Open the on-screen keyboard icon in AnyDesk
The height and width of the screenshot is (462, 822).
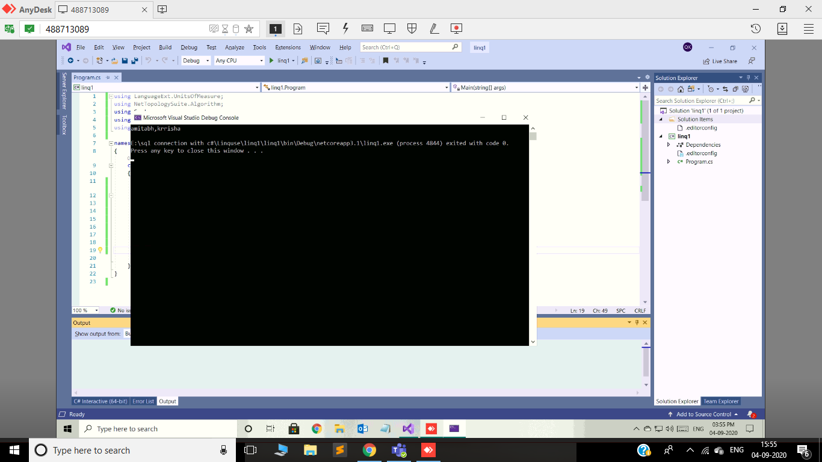(366, 28)
